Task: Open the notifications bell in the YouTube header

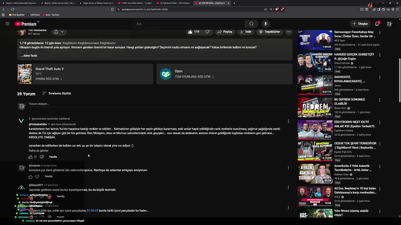Action: click(x=377, y=24)
